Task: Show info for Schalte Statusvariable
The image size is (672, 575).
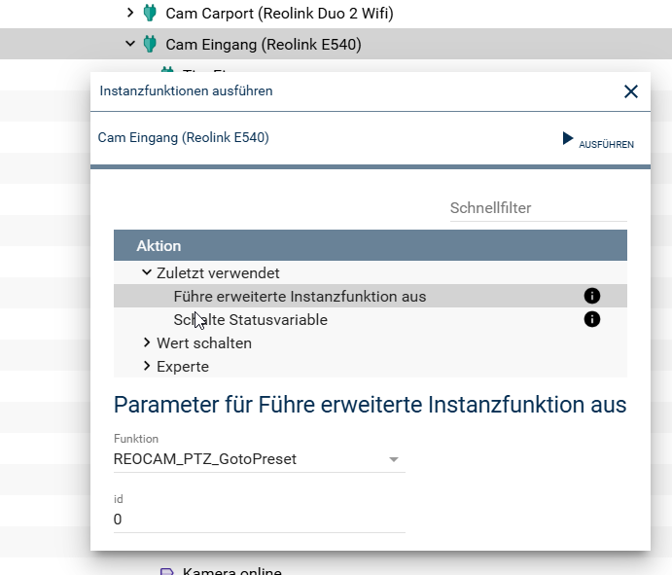Action: pos(591,319)
